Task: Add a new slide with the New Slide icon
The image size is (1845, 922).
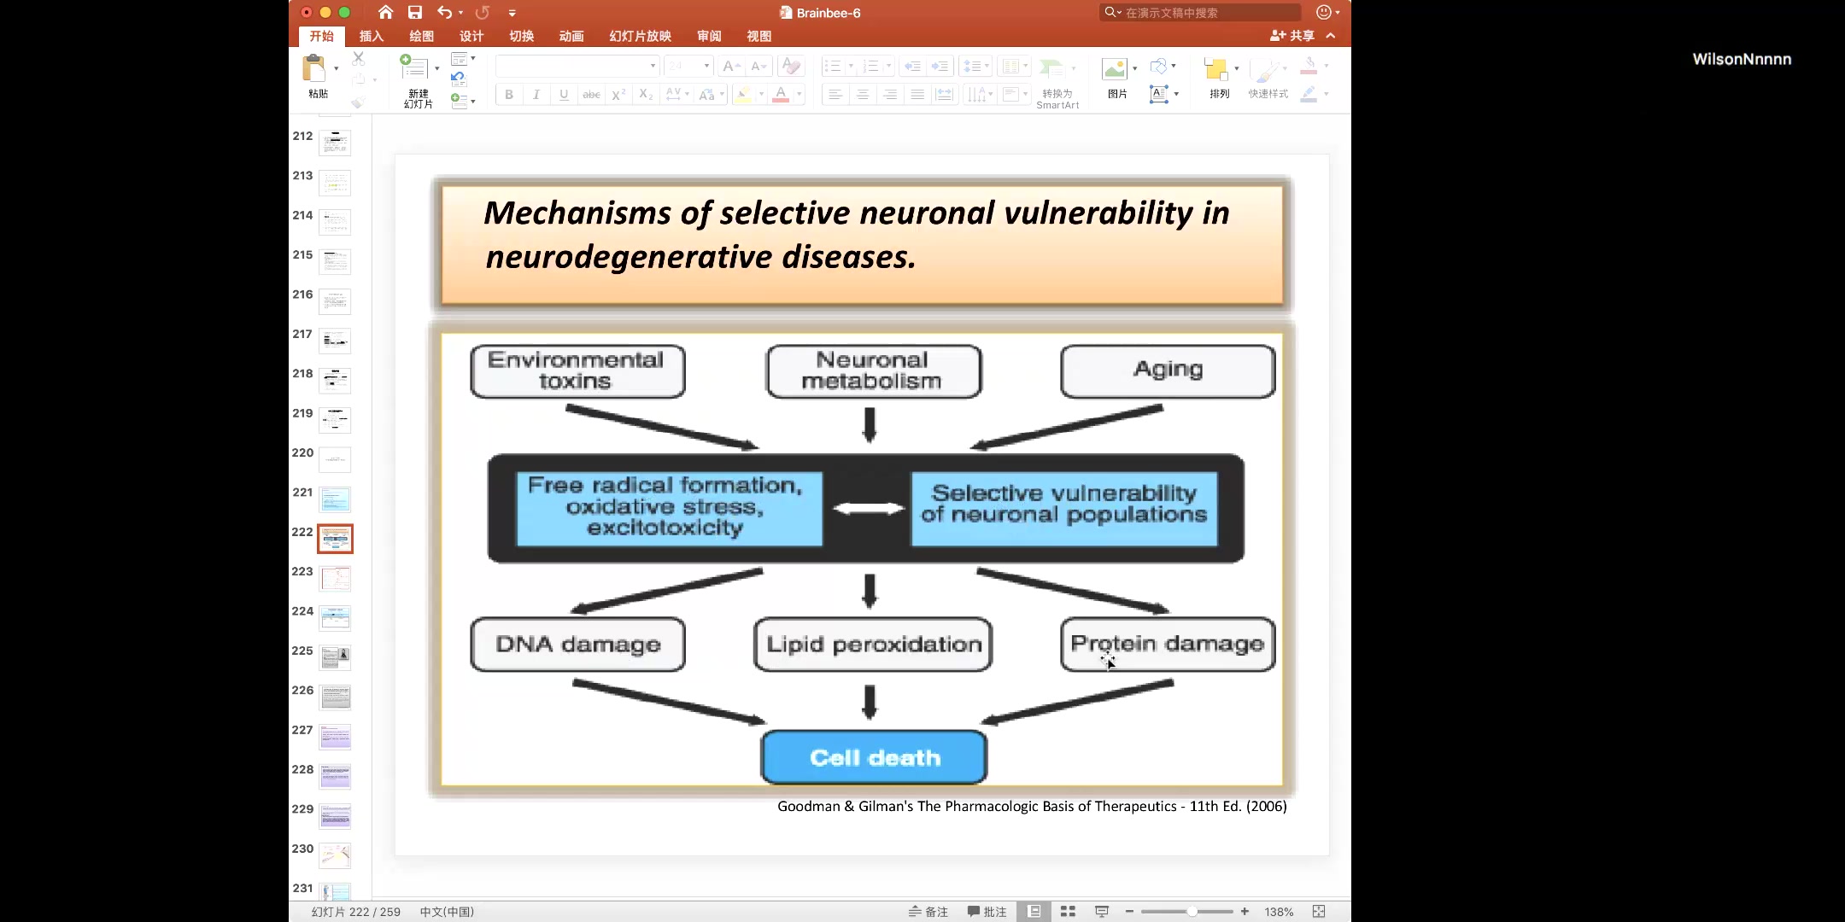Action: tap(413, 67)
